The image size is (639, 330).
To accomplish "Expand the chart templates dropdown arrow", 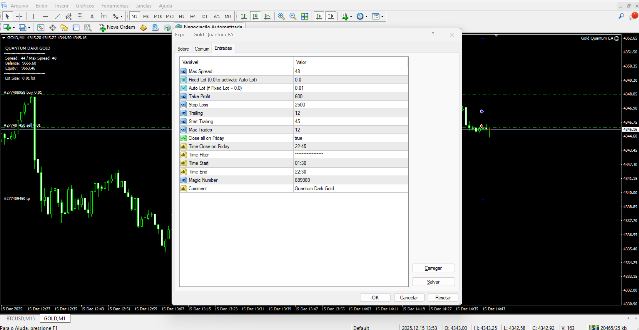I will [382, 17].
